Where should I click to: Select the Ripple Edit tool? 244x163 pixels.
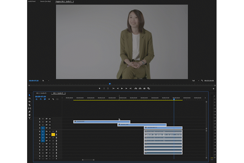(29, 102)
